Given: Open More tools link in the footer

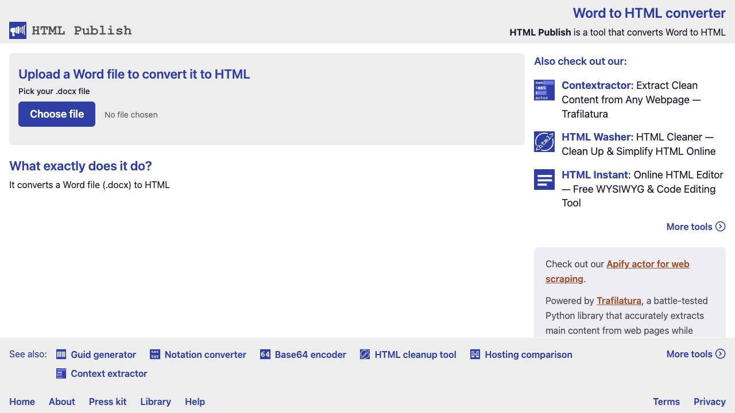Looking at the screenshot, I should pyautogui.click(x=695, y=354).
